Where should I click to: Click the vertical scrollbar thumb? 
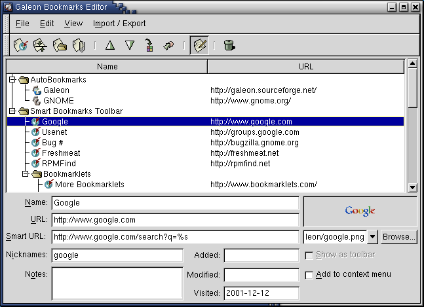click(x=412, y=88)
